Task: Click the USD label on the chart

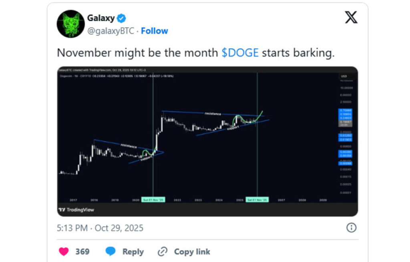Action: [x=343, y=76]
